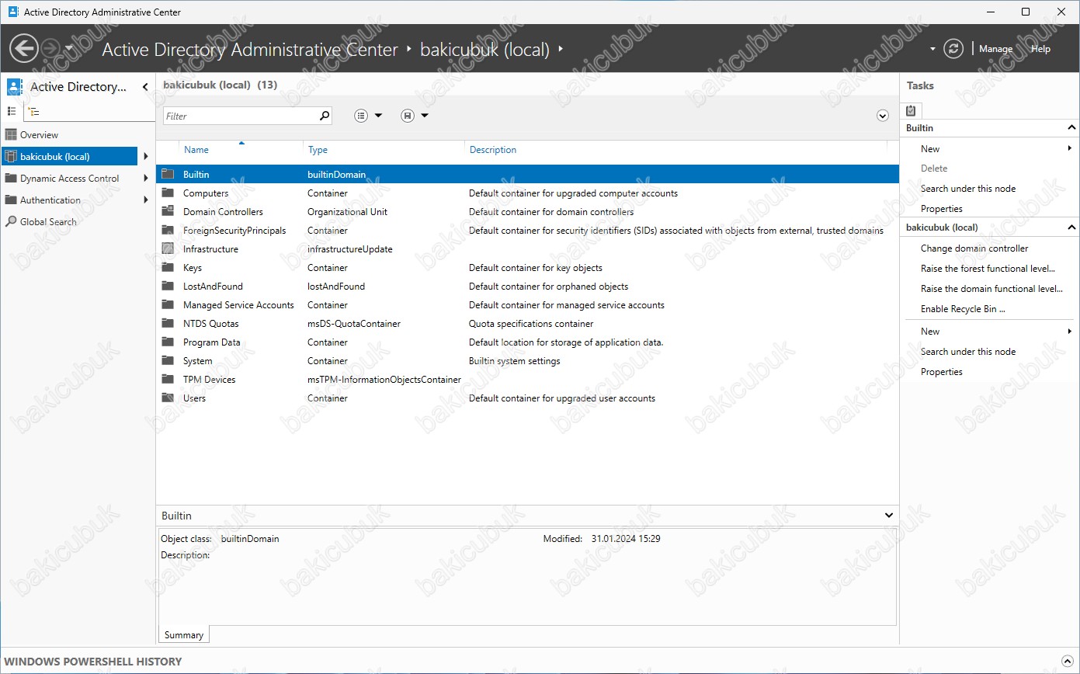Select the System container icon

click(168, 361)
